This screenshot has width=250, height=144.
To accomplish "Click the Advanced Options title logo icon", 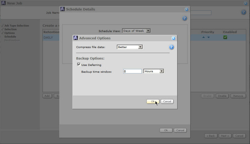I will tap(75, 38).
